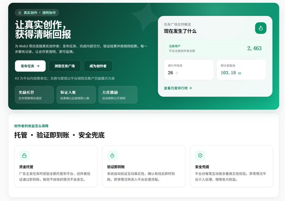Screen dimensions: 285x201
Task: Click the 安全兜底 card title
Action: point(202,167)
